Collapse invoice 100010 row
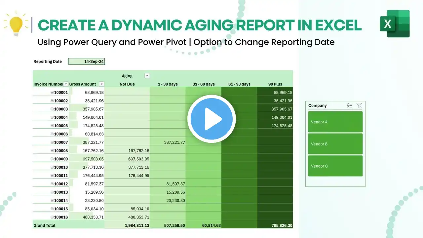This screenshot has height=238, width=423. (x=52, y=167)
